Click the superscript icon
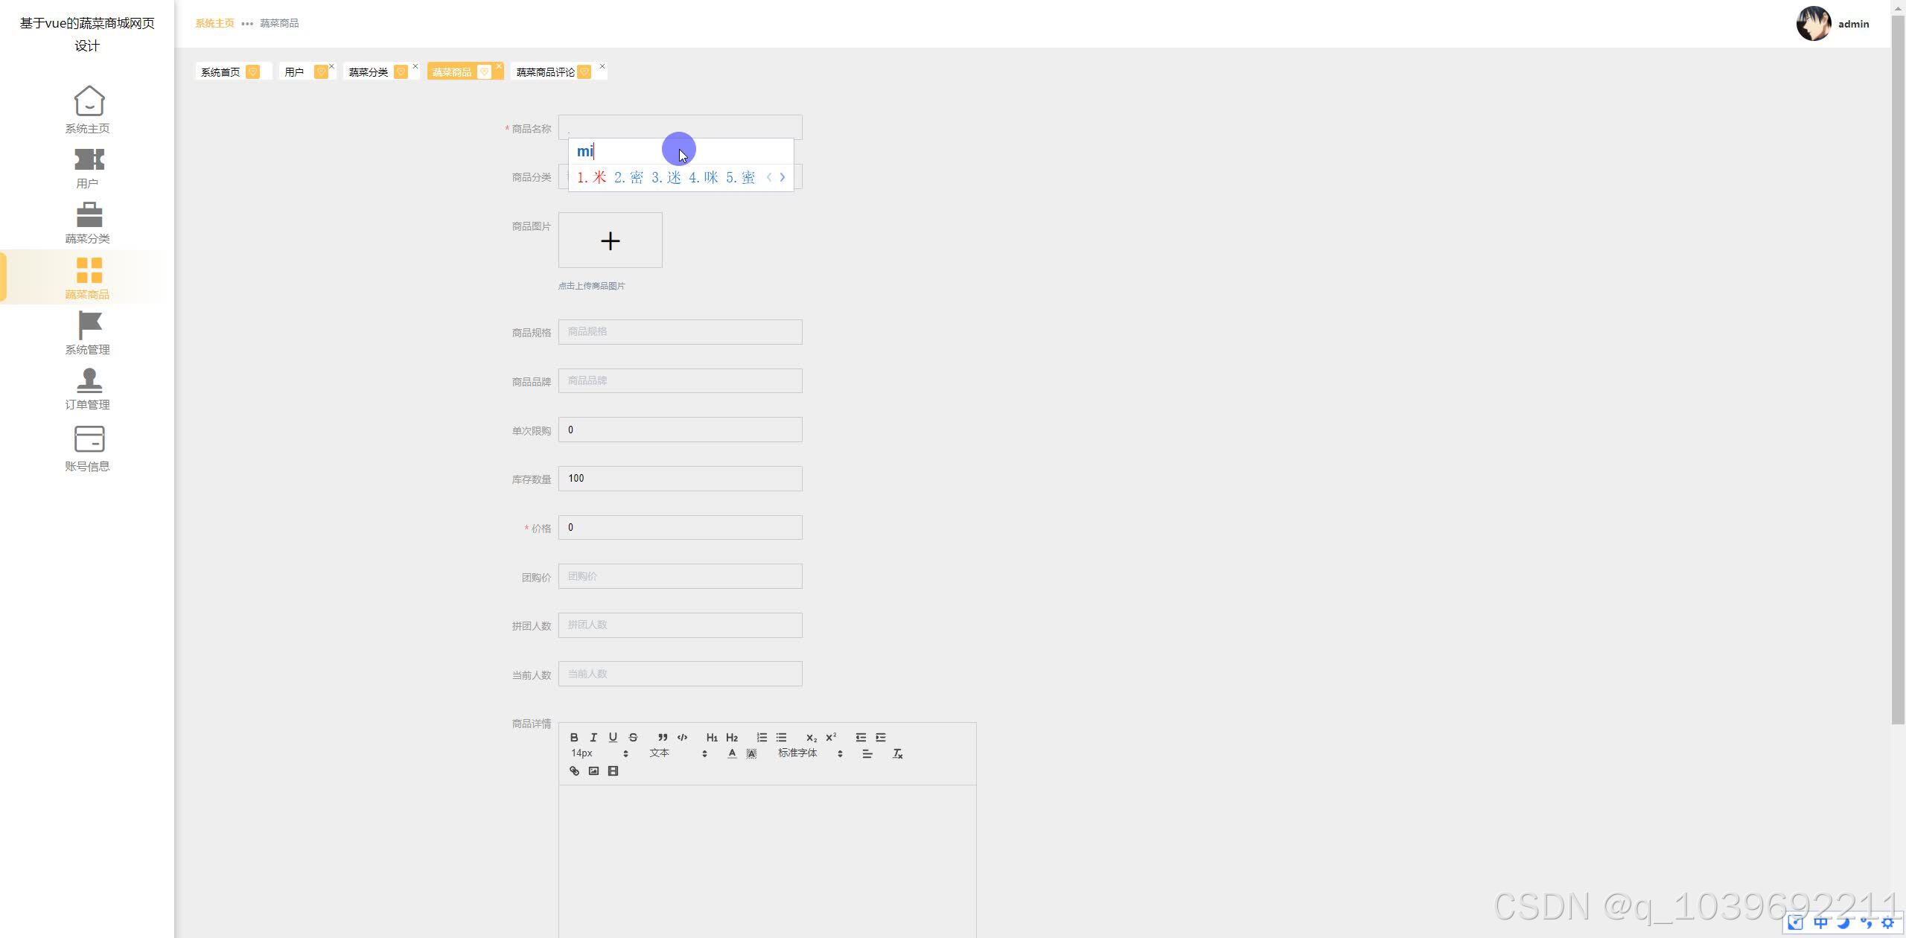Screen dimensions: 1906x938 pos(831,737)
